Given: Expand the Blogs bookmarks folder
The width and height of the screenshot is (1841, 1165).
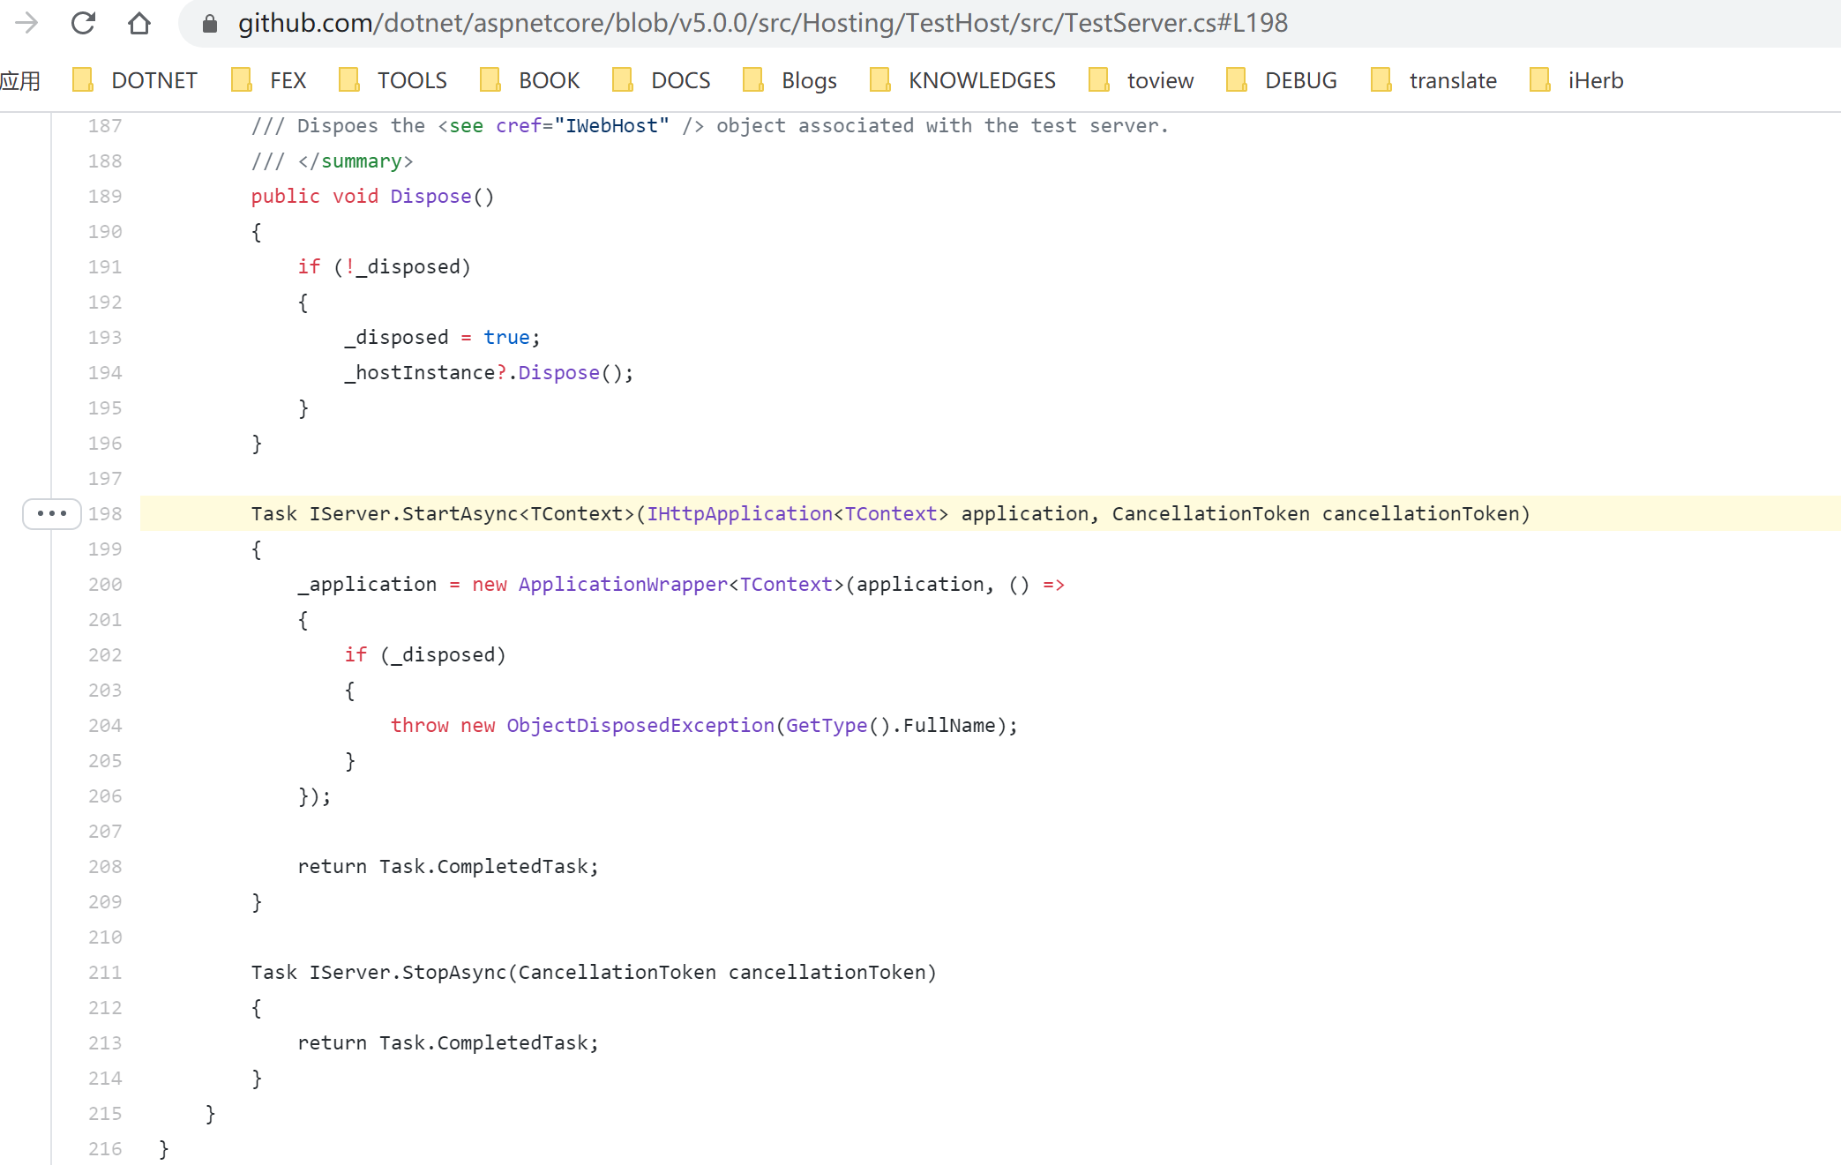Looking at the screenshot, I should pos(790,80).
